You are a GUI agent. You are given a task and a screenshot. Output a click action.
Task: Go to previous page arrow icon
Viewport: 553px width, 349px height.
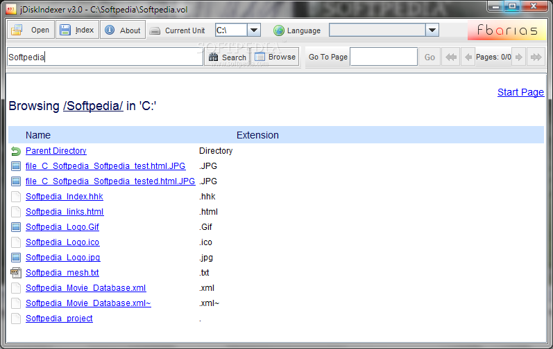pyautogui.click(x=468, y=57)
